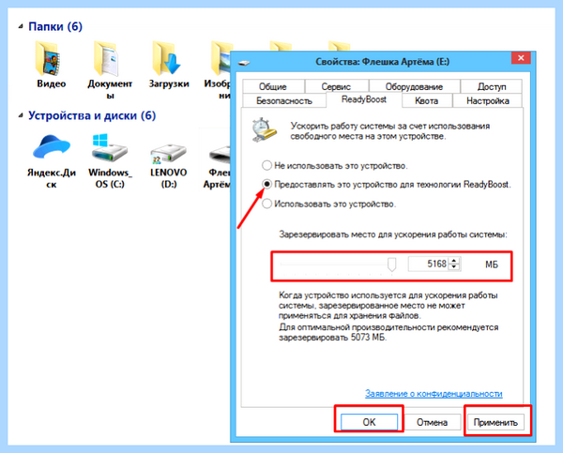Image resolution: width=563 pixels, height=453 pixels.
Task: Click the drive icon in dialog title bar
Action: (x=244, y=63)
